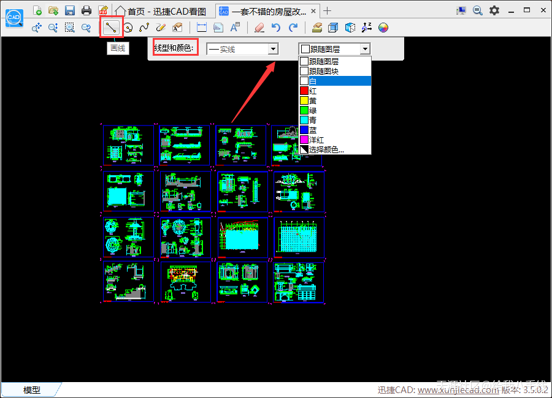This screenshot has height=398, width=552.
Task: Pick 白 white in the color list
Action: click(x=335, y=81)
